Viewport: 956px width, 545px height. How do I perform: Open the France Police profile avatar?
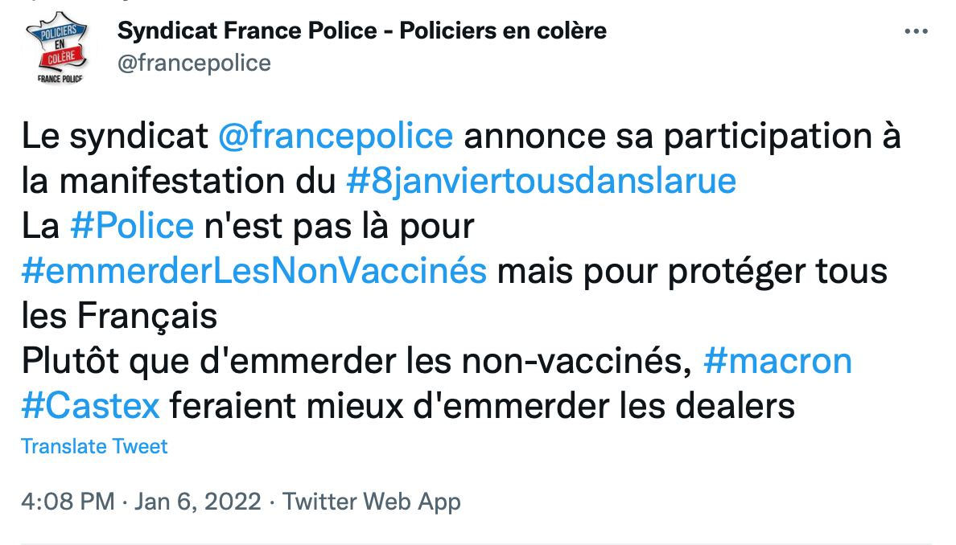coord(55,52)
